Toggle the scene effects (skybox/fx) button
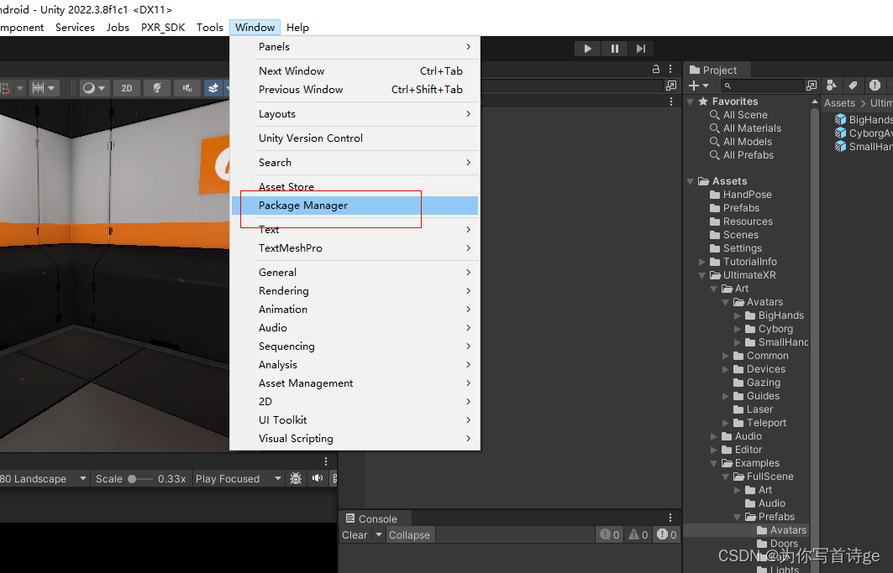 [x=213, y=88]
